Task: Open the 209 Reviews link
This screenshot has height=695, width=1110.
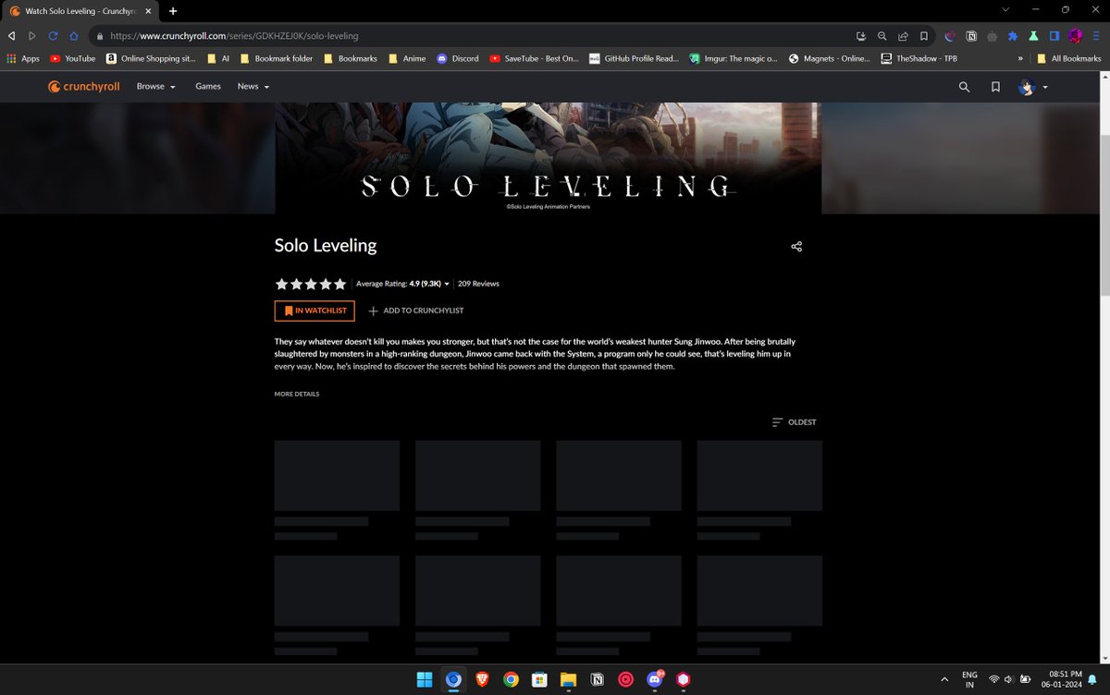Action: pos(478,284)
